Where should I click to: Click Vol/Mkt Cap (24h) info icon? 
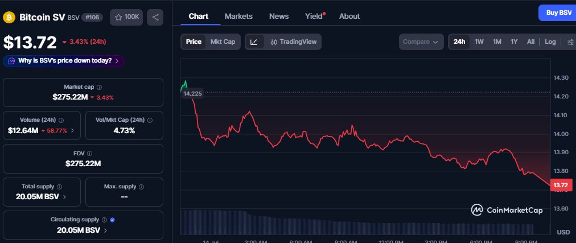point(150,120)
